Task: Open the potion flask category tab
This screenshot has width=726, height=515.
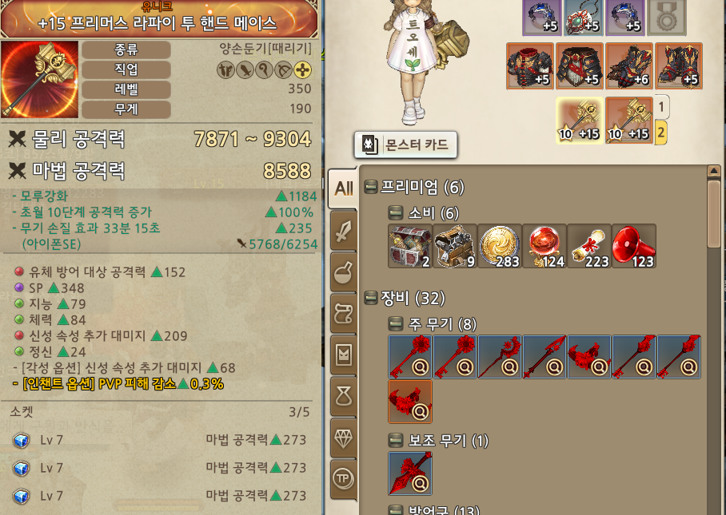Action: click(x=344, y=271)
